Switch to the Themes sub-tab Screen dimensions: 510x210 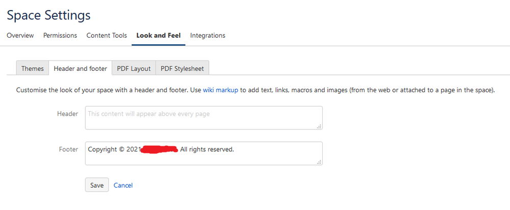(x=33, y=69)
